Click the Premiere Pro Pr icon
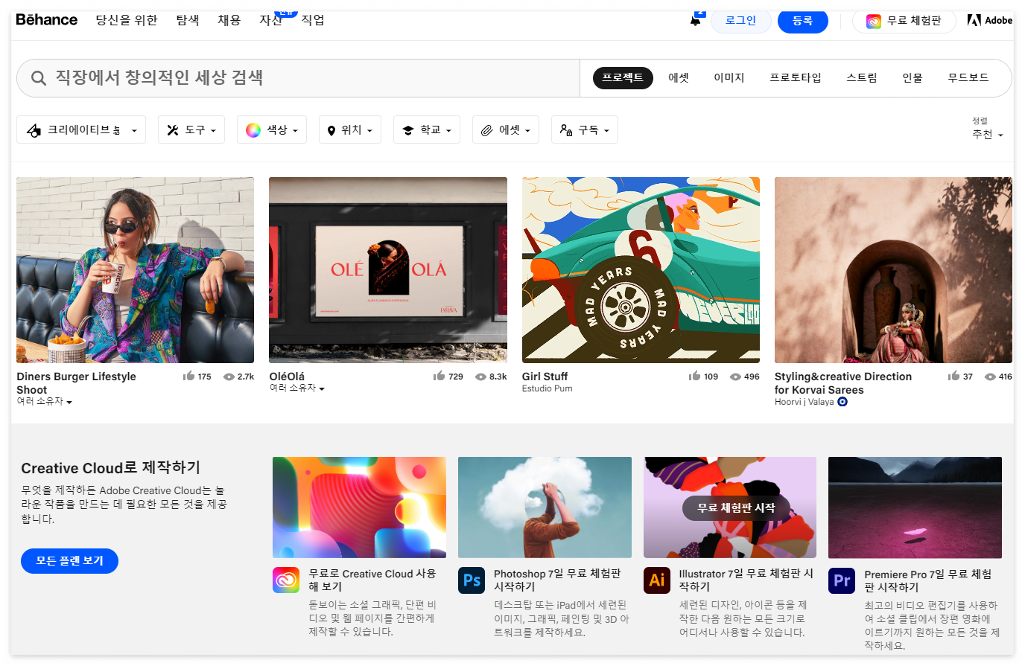 (841, 581)
